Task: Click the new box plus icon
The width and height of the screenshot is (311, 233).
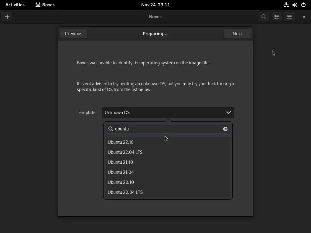Action: point(7,17)
